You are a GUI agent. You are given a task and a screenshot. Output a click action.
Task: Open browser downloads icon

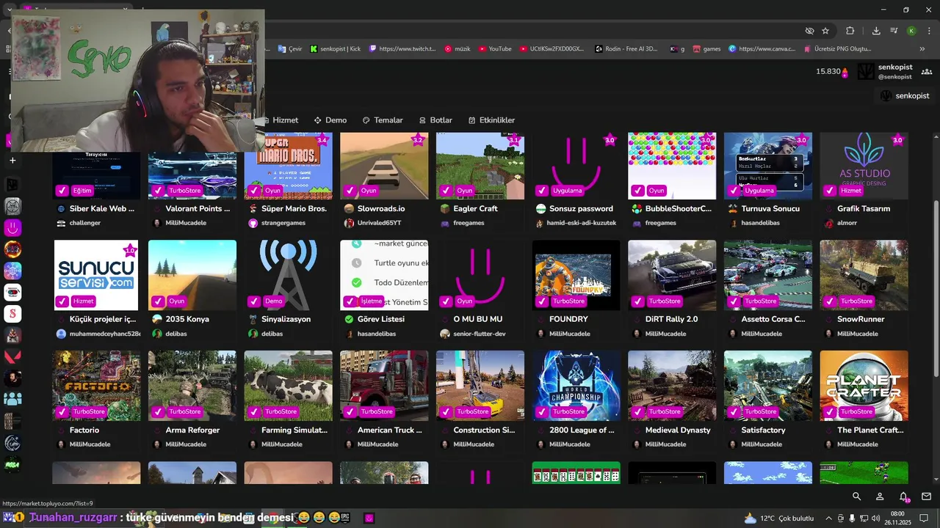[876, 31]
